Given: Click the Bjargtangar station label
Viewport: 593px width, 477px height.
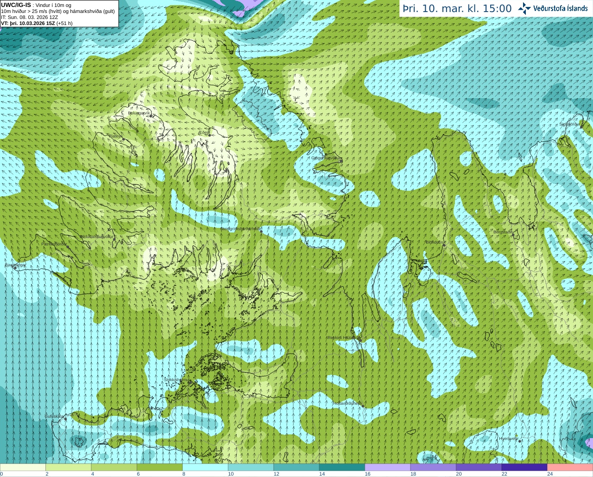Looking at the screenshot, I should (15, 265).
